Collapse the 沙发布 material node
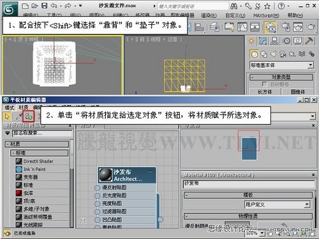 (151, 171)
